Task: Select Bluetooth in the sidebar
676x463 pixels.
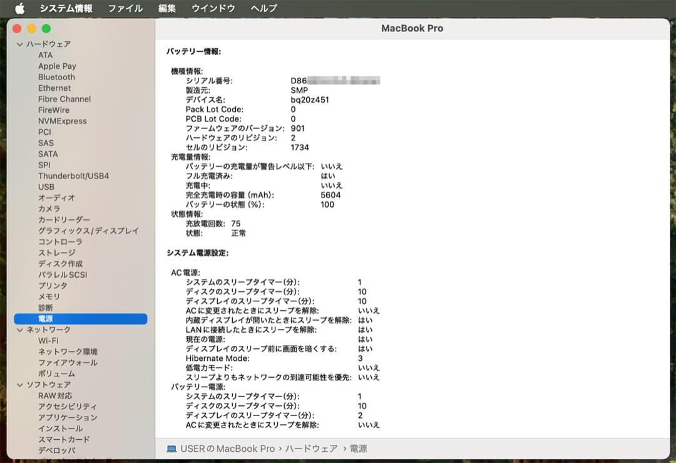Action: pyautogui.click(x=55, y=76)
